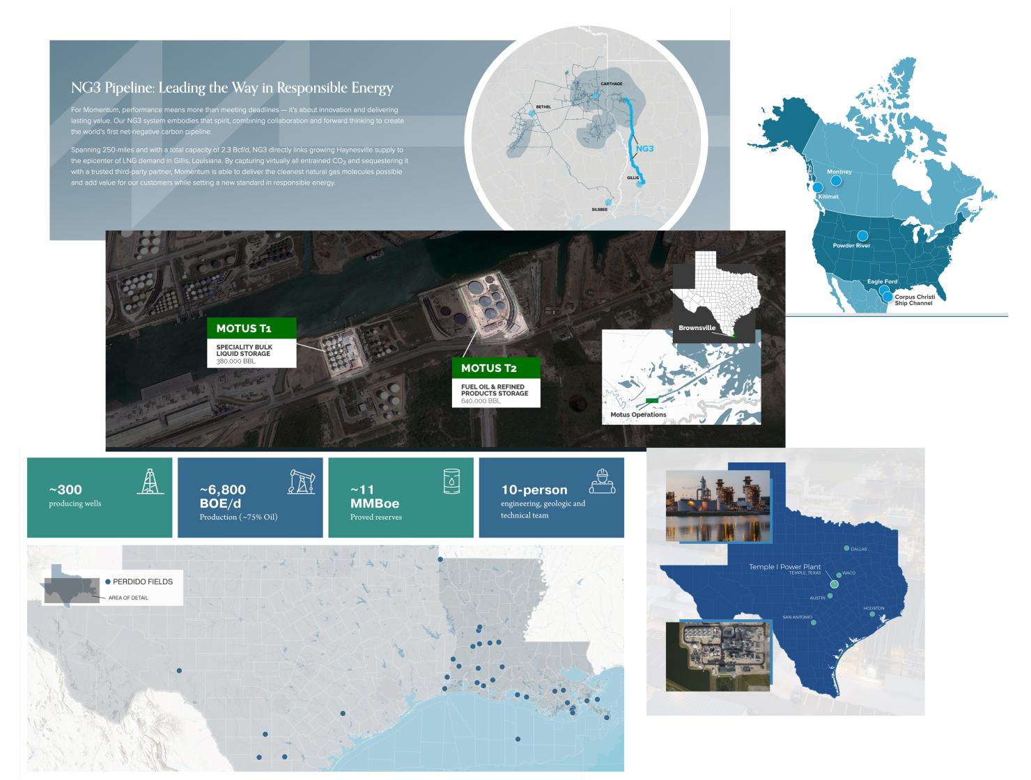Click the hard-hat worker icon on 10-person tile
The height and width of the screenshot is (780, 1031).
(x=602, y=481)
